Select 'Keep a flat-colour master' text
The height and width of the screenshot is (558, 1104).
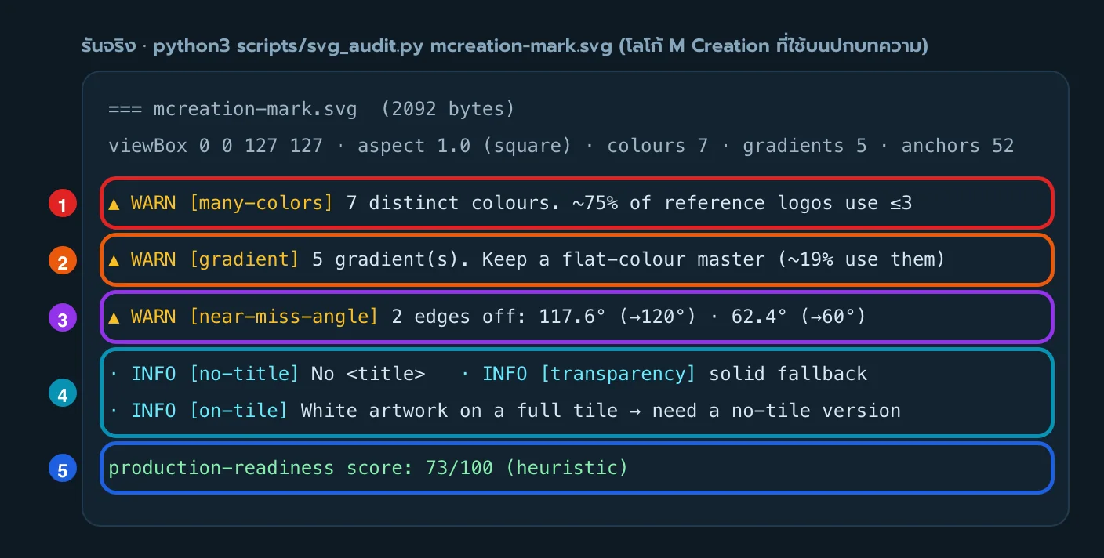623,259
